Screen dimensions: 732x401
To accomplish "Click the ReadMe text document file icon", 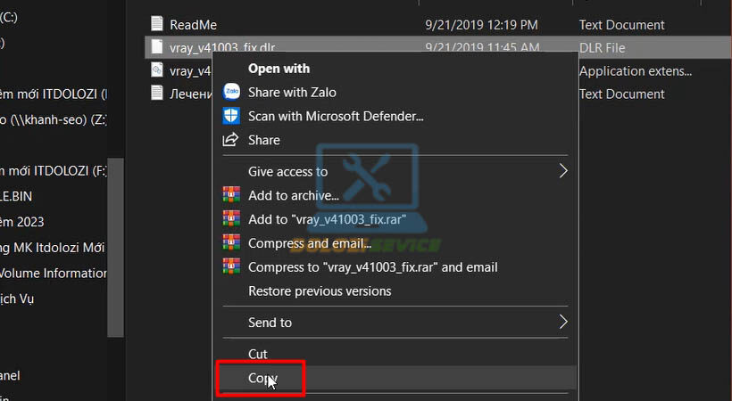I will coord(158,25).
